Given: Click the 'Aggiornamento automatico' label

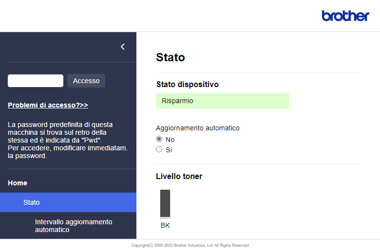Looking at the screenshot, I should click(198, 128).
